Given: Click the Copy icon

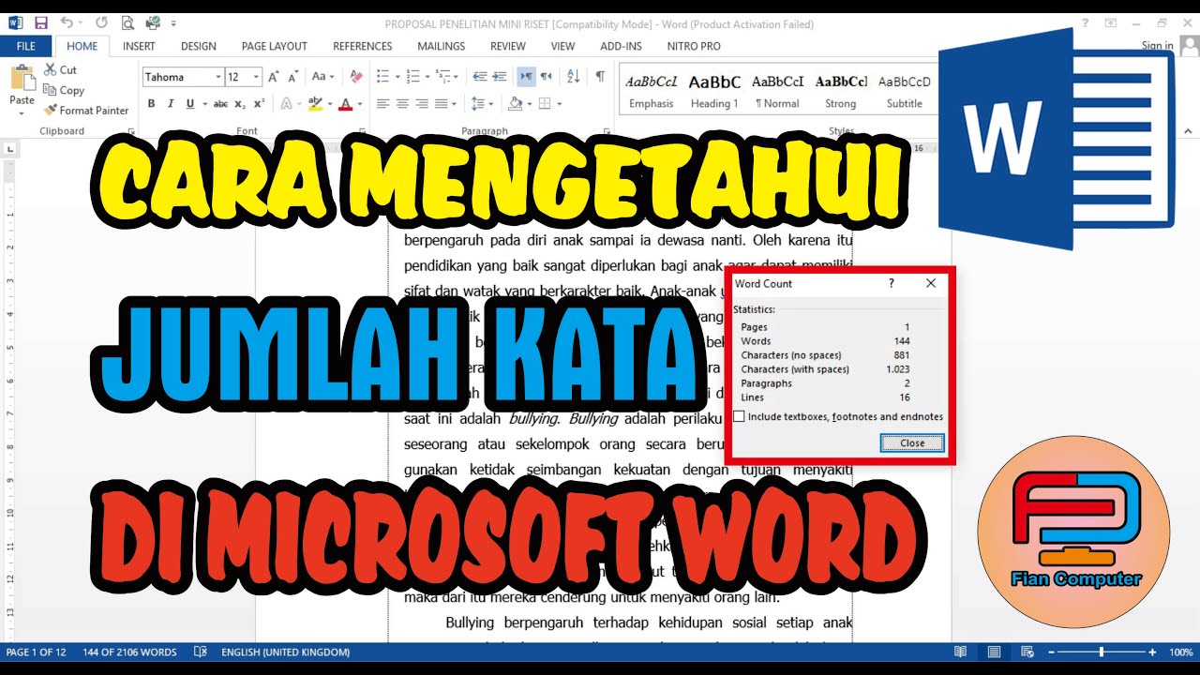Looking at the screenshot, I should [x=50, y=90].
